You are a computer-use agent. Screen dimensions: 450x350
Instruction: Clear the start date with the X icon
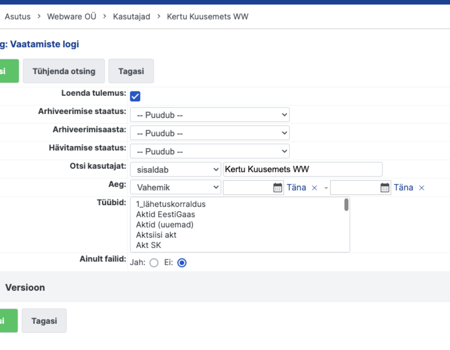314,188
